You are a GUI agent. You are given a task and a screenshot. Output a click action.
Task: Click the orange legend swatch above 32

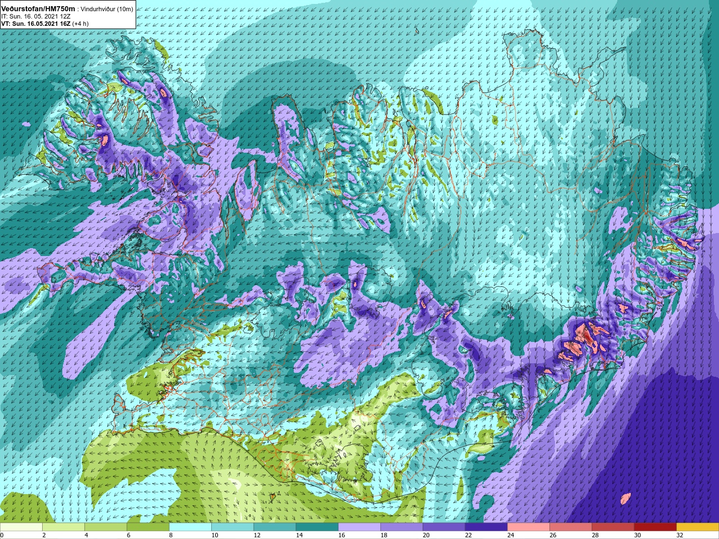698,527
